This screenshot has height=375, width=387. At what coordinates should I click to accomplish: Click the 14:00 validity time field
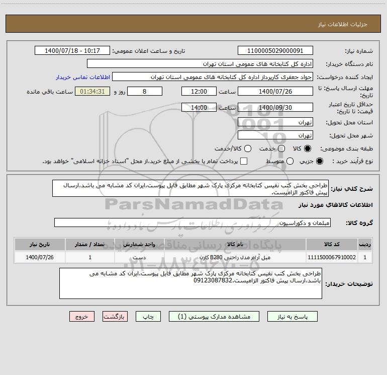(199, 108)
